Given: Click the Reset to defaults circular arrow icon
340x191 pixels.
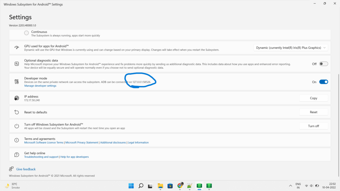Looking at the screenshot, I should 17,112.
